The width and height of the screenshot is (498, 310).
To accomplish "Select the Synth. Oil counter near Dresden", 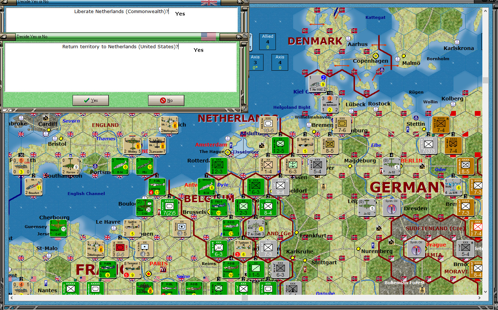I will pyautogui.click(x=391, y=208).
